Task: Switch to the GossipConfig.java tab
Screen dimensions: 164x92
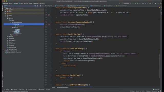Action: pyautogui.click(x=60, y=6)
